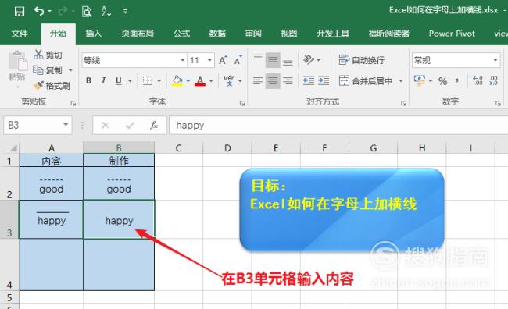Click the Percent Style icon
The height and width of the screenshot is (309, 508).
pos(442,81)
